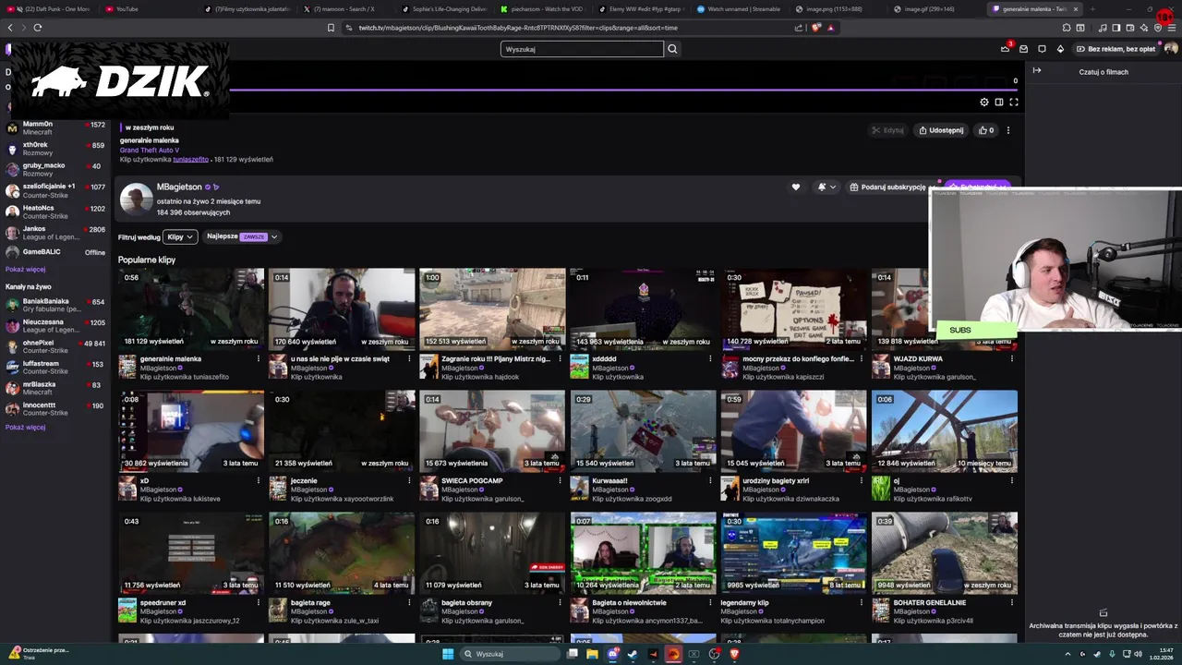Open Brave browser taskbar icon
1182x665 pixels.
735,654
